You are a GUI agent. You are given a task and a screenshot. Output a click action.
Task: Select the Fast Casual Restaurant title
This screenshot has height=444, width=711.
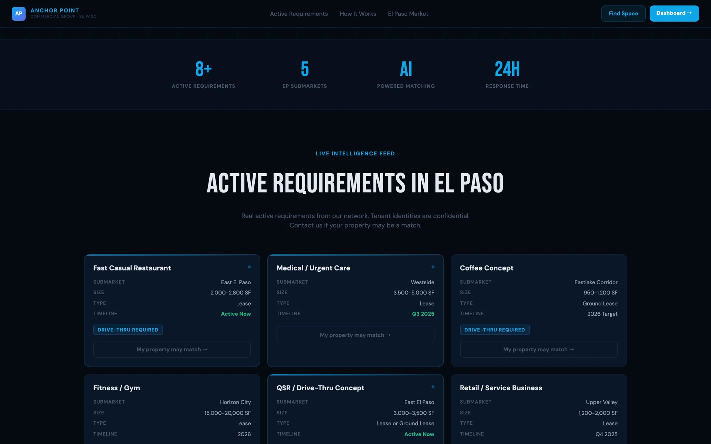(x=132, y=268)
